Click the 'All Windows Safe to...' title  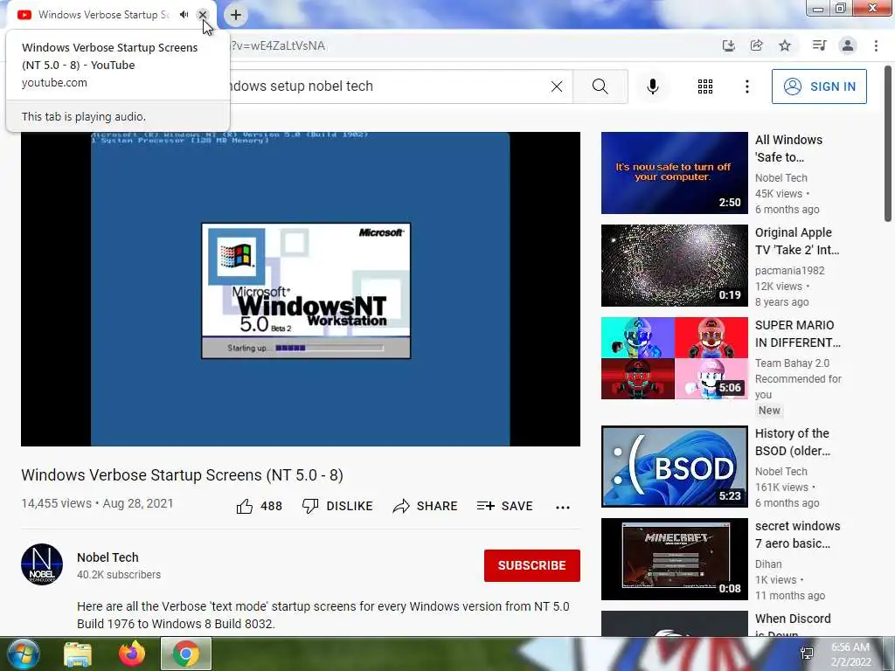click(x=789, y=149)
